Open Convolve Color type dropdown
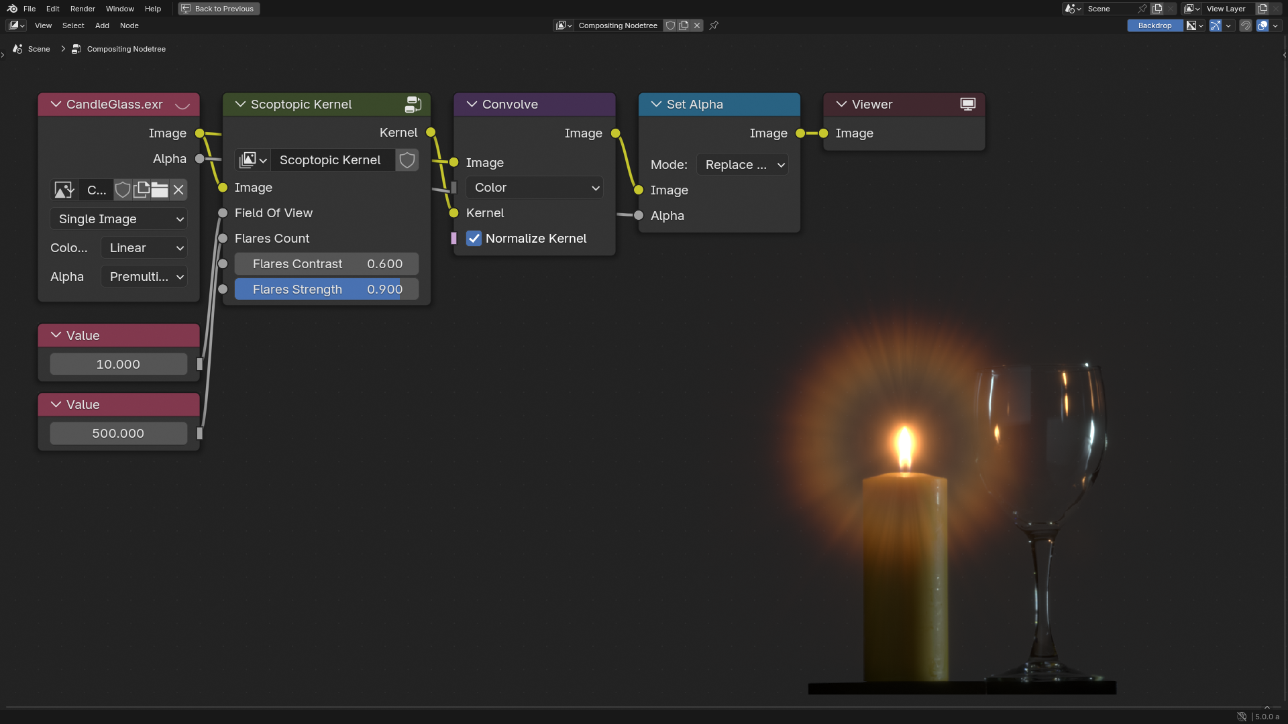Screen dimensions: 1288x724 tap(535, 188)
